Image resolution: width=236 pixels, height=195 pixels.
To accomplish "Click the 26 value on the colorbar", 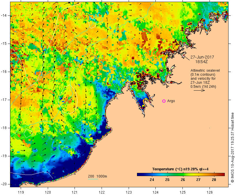I will coord(183,180).
